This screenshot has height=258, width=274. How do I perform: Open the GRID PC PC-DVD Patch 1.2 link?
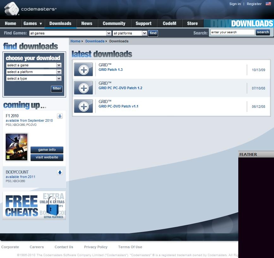[120, 88]
